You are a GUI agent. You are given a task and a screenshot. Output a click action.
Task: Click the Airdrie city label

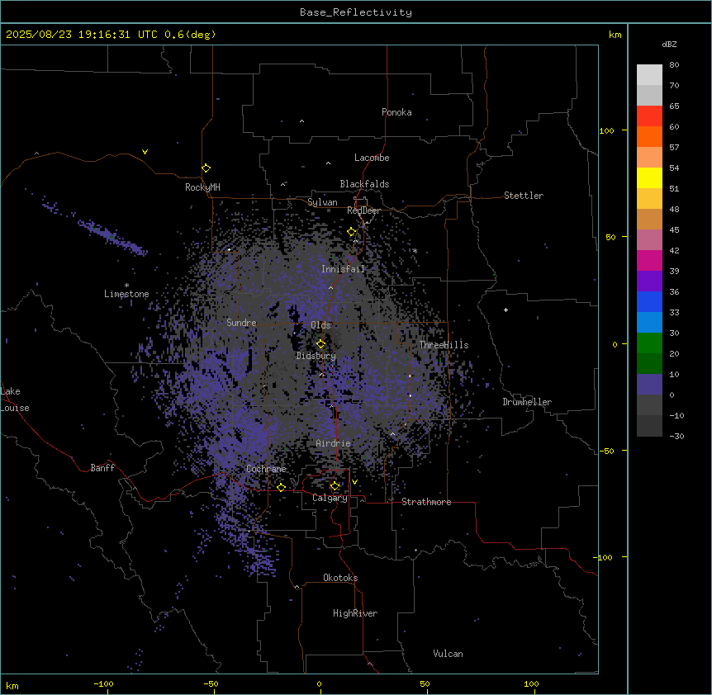point(334,443)
